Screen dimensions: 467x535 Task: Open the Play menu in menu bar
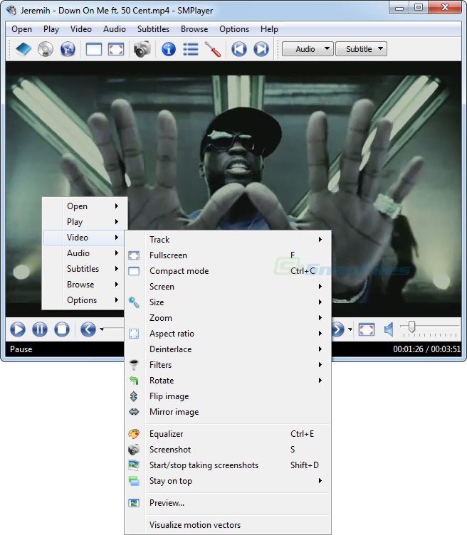point(51,29)
